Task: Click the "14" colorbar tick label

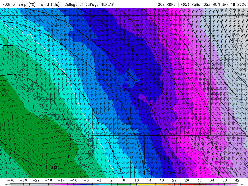Action: [x=149, y=180]
